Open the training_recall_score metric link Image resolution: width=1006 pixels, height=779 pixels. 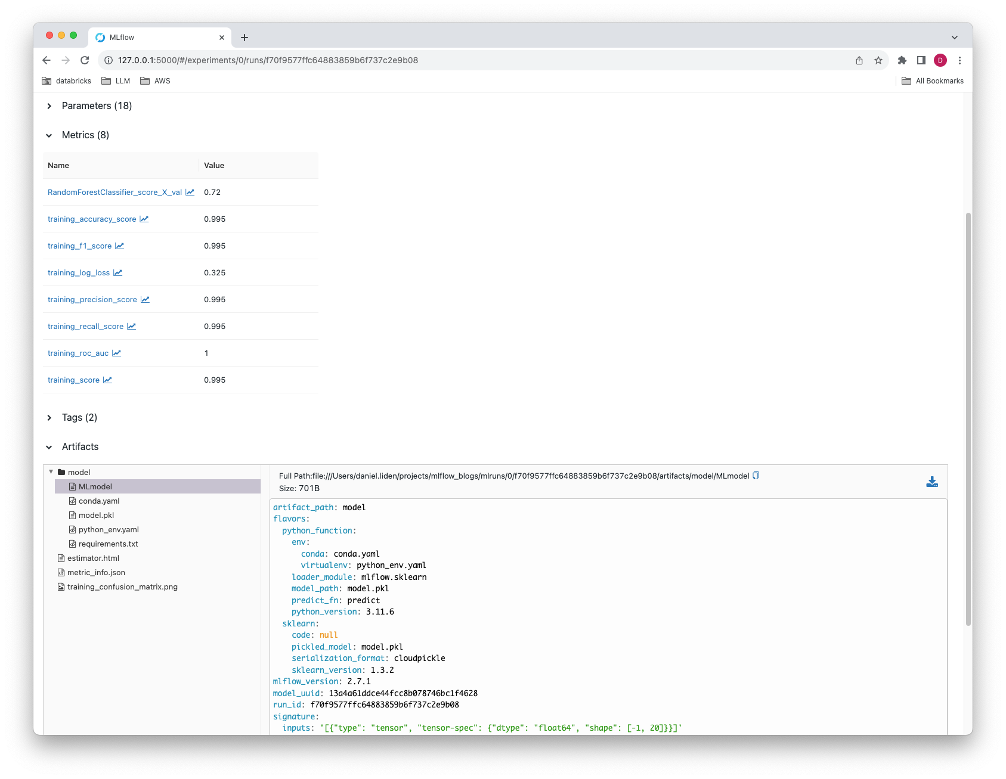[x=85, y=326]
